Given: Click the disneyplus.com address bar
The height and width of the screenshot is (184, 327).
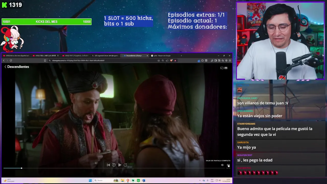Looking at the screenshot, I should [x=102, y=61].
